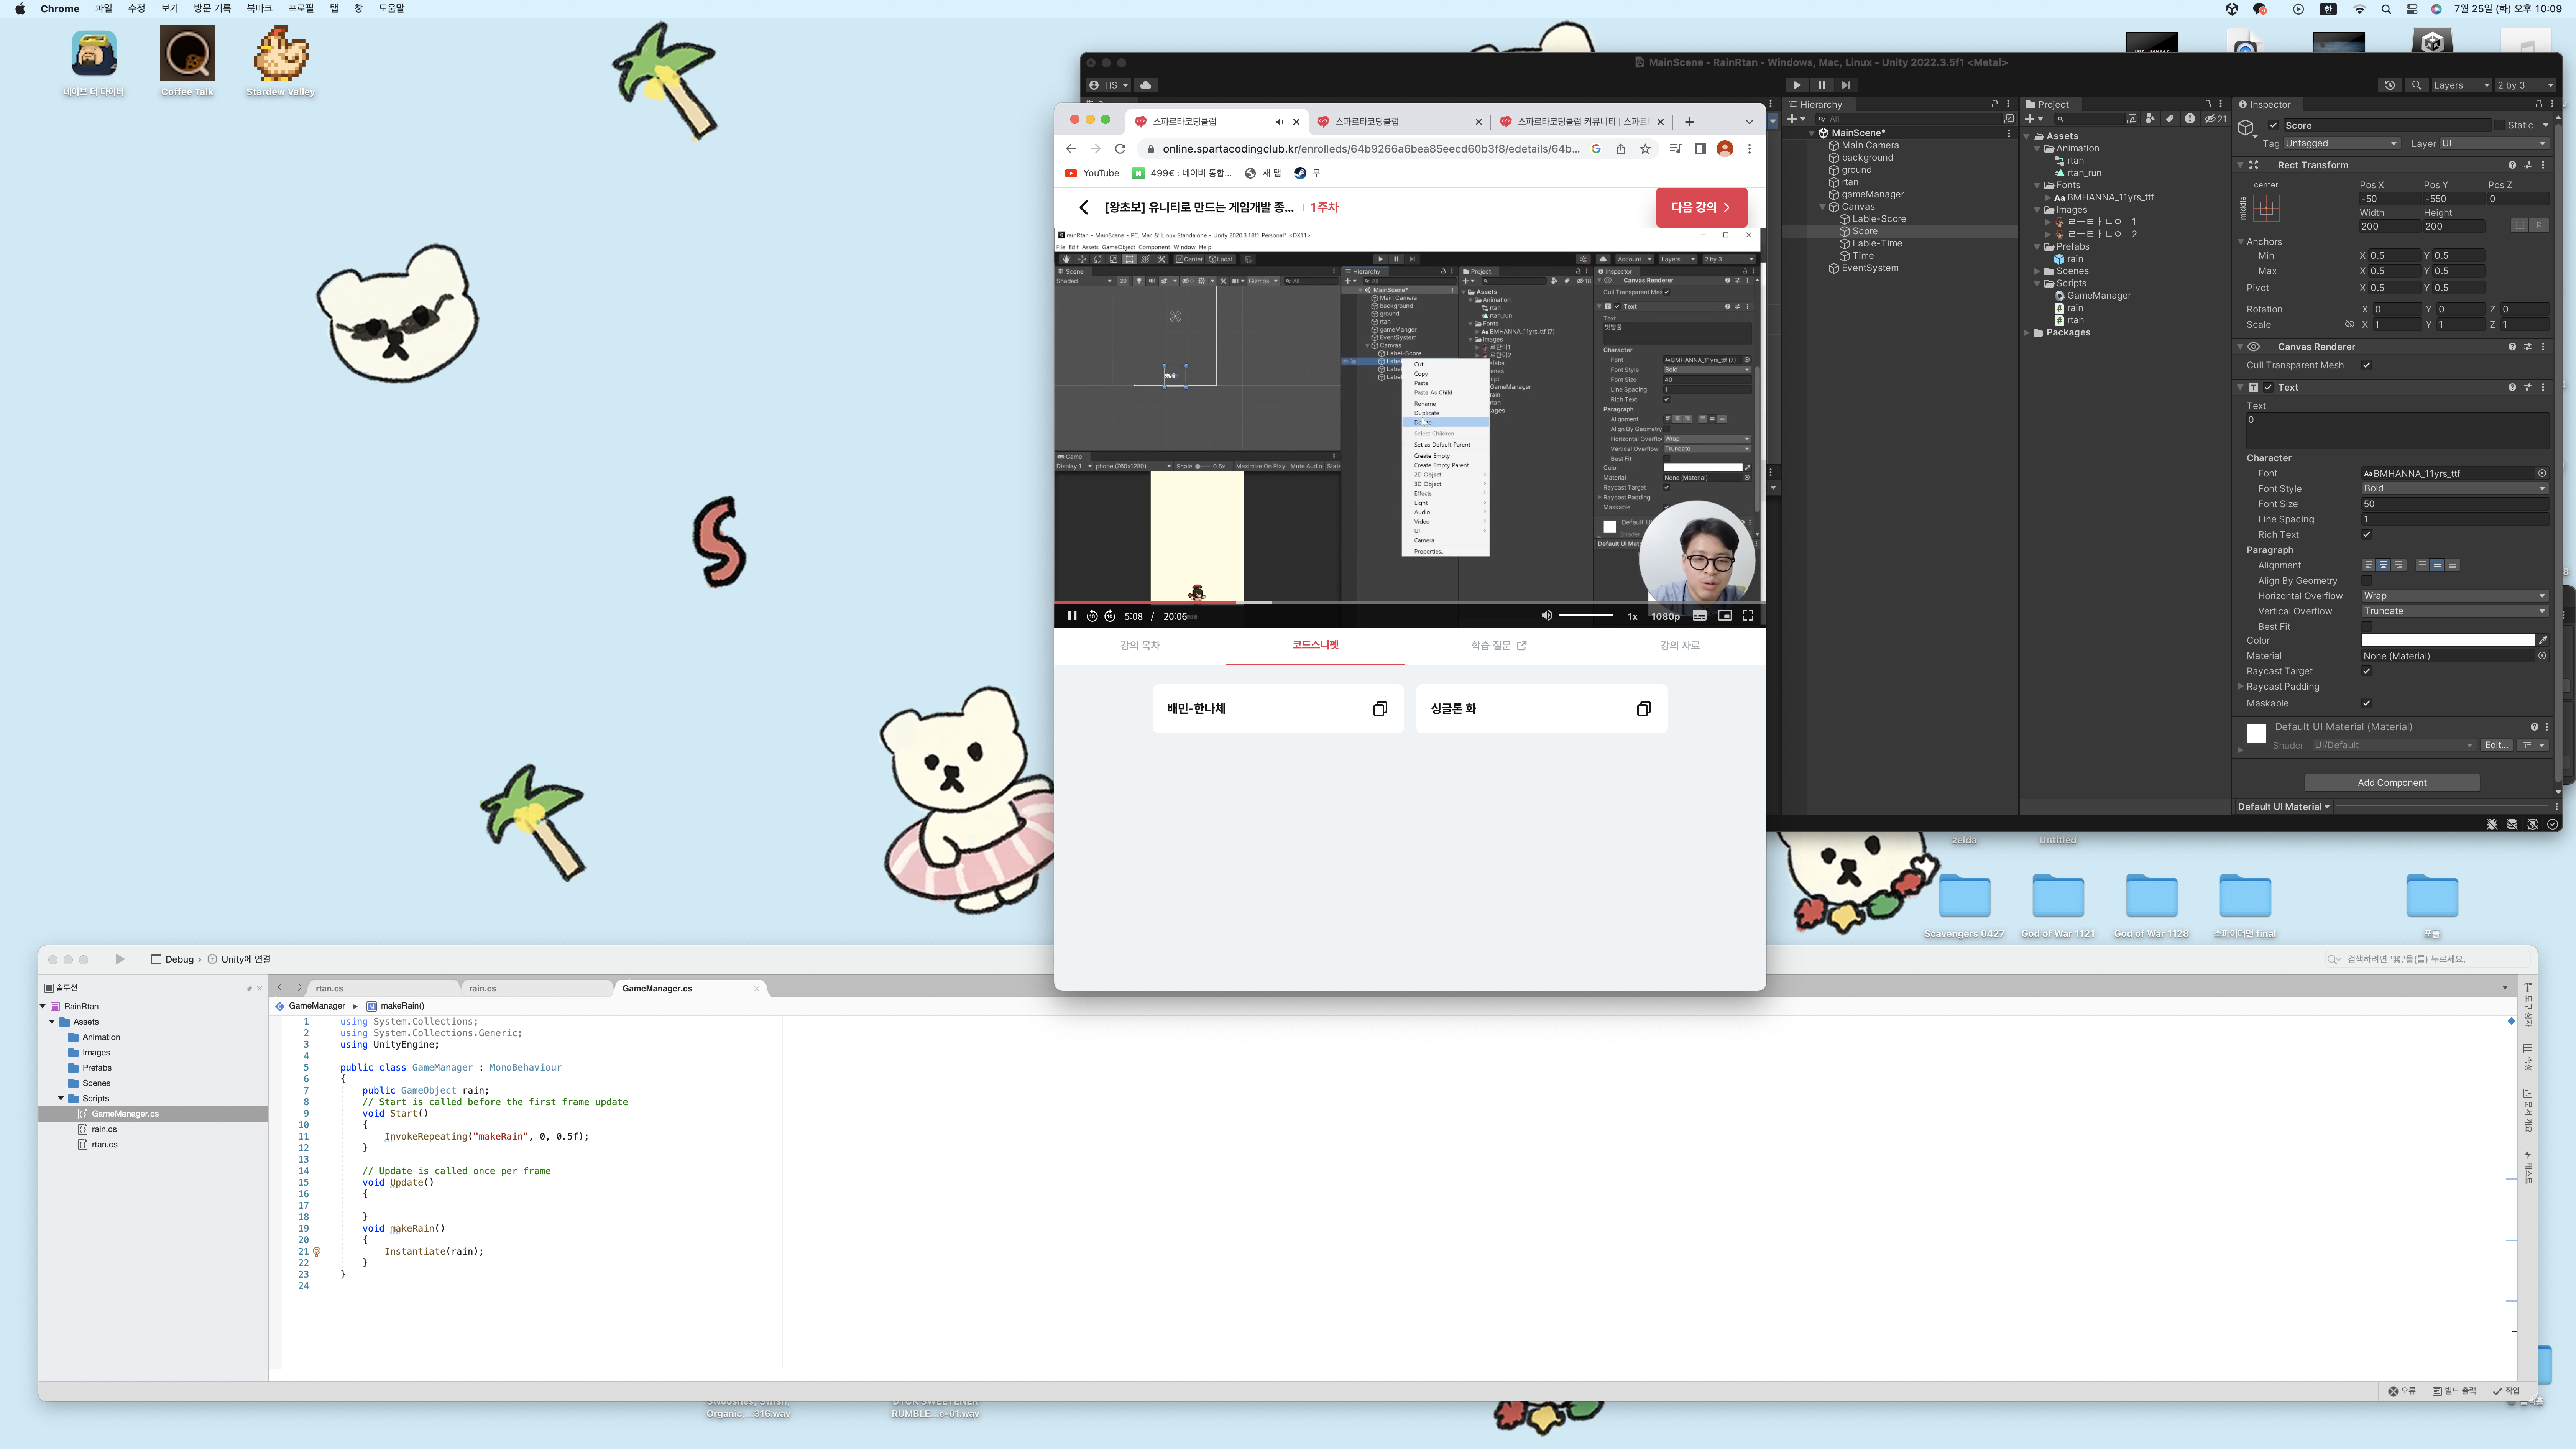Lock the Unity Inspector panel
This screenshot has height=1449, width=2576.
coord(2539,104)
